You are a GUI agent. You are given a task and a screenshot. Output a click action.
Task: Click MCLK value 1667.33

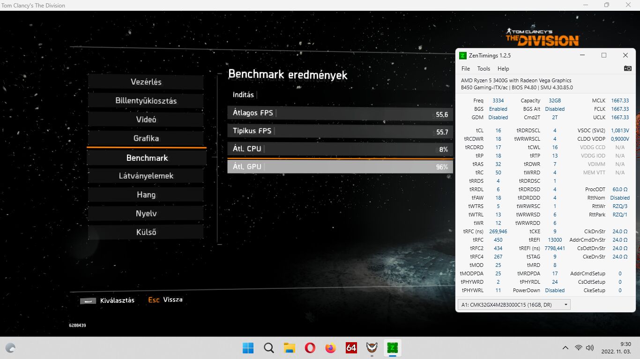click(620, 101)
